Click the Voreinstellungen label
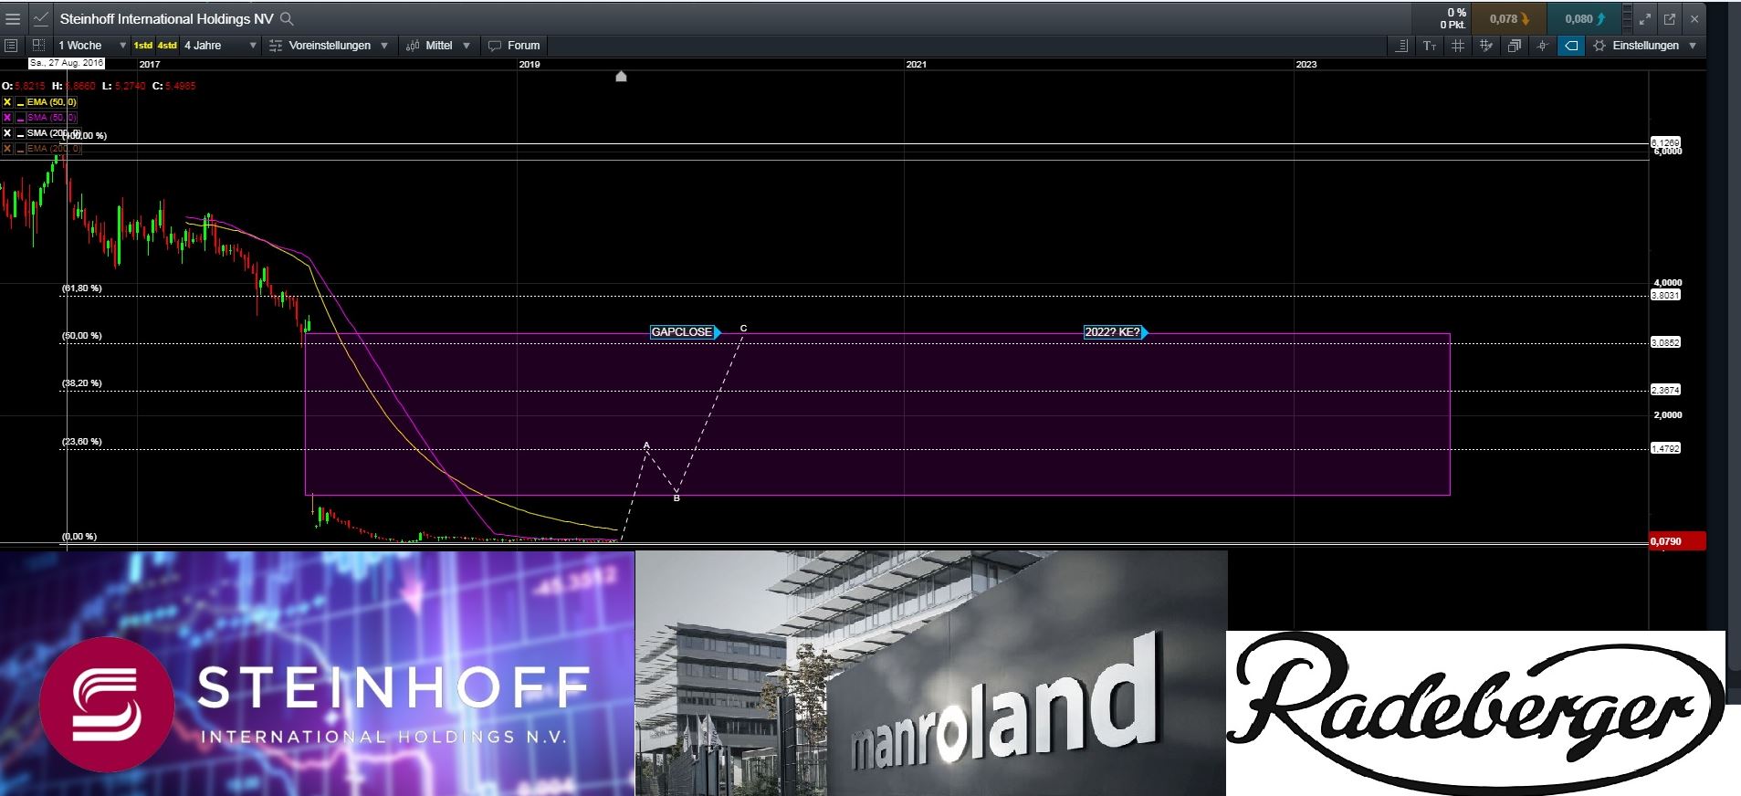Image resolution: width=1741 pixels, height=796 pixels. (330, 46)
